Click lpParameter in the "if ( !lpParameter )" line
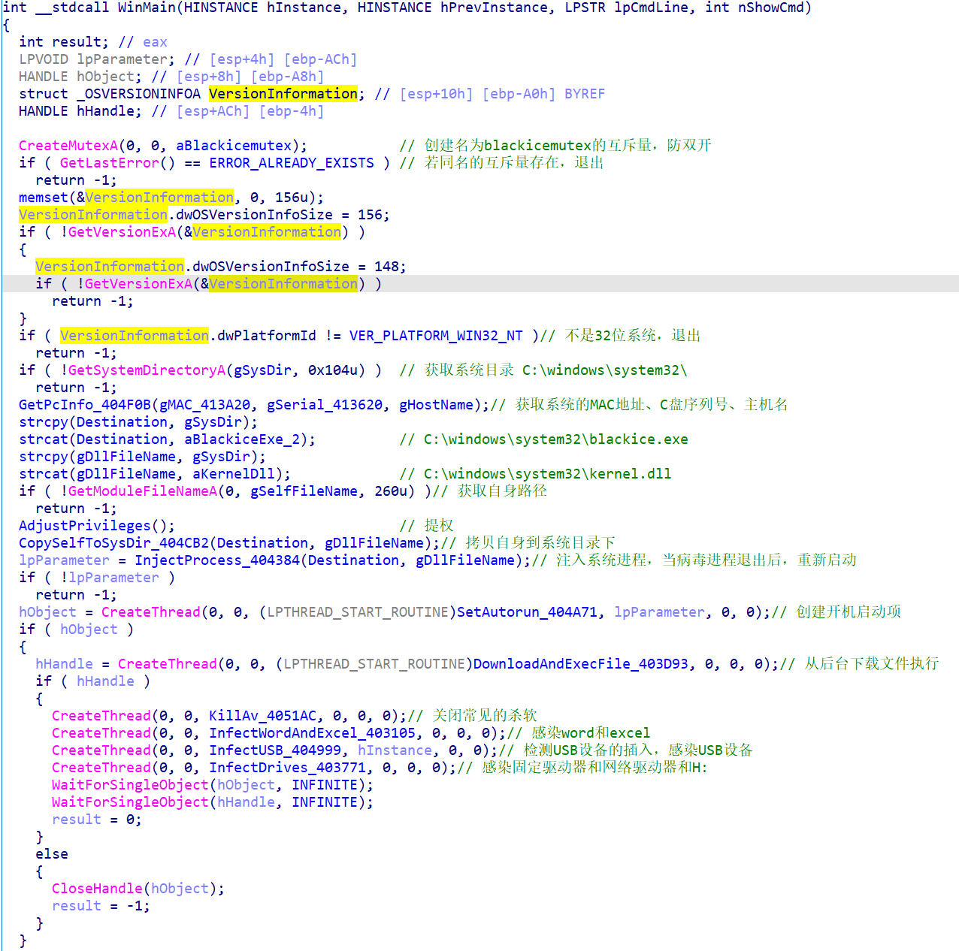Screen dimensions: 959x951 [113, 578]
